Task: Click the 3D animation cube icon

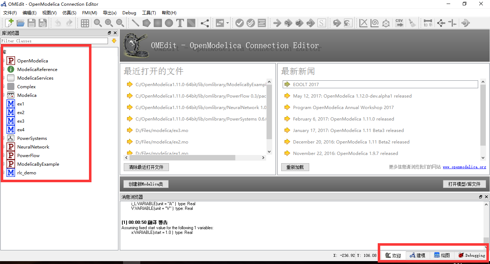Action: tap(386, 23)
